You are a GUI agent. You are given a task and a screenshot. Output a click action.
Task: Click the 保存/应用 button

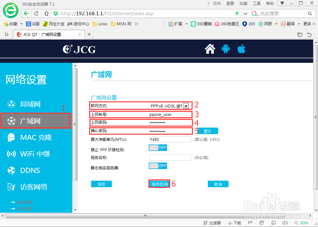coord(159,184)
